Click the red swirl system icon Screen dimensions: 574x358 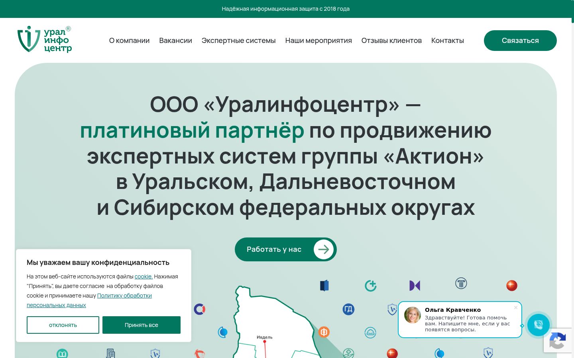point(200,353)
